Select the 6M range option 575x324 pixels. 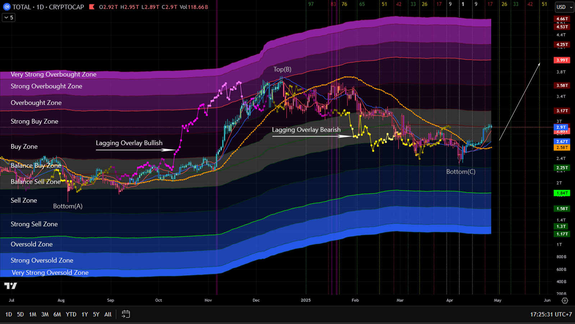pos(57,314)
